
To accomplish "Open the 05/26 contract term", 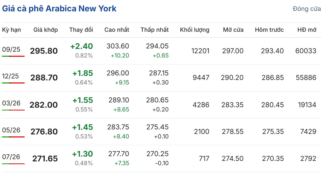I will [x=11, y=130].
